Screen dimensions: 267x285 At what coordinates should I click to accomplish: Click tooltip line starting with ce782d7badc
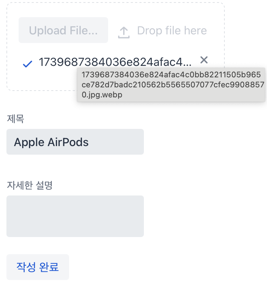[173, 85]
